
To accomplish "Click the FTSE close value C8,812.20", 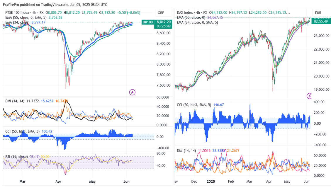I will (x=107, y=13).
